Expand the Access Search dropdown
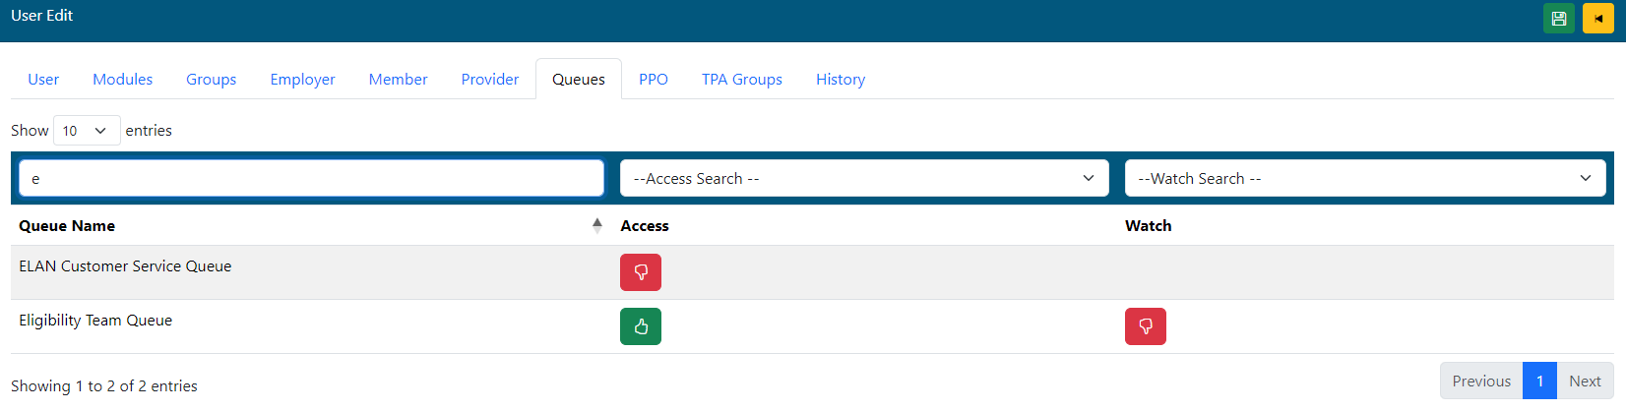The image size is (1626, 411). (863, 178)
